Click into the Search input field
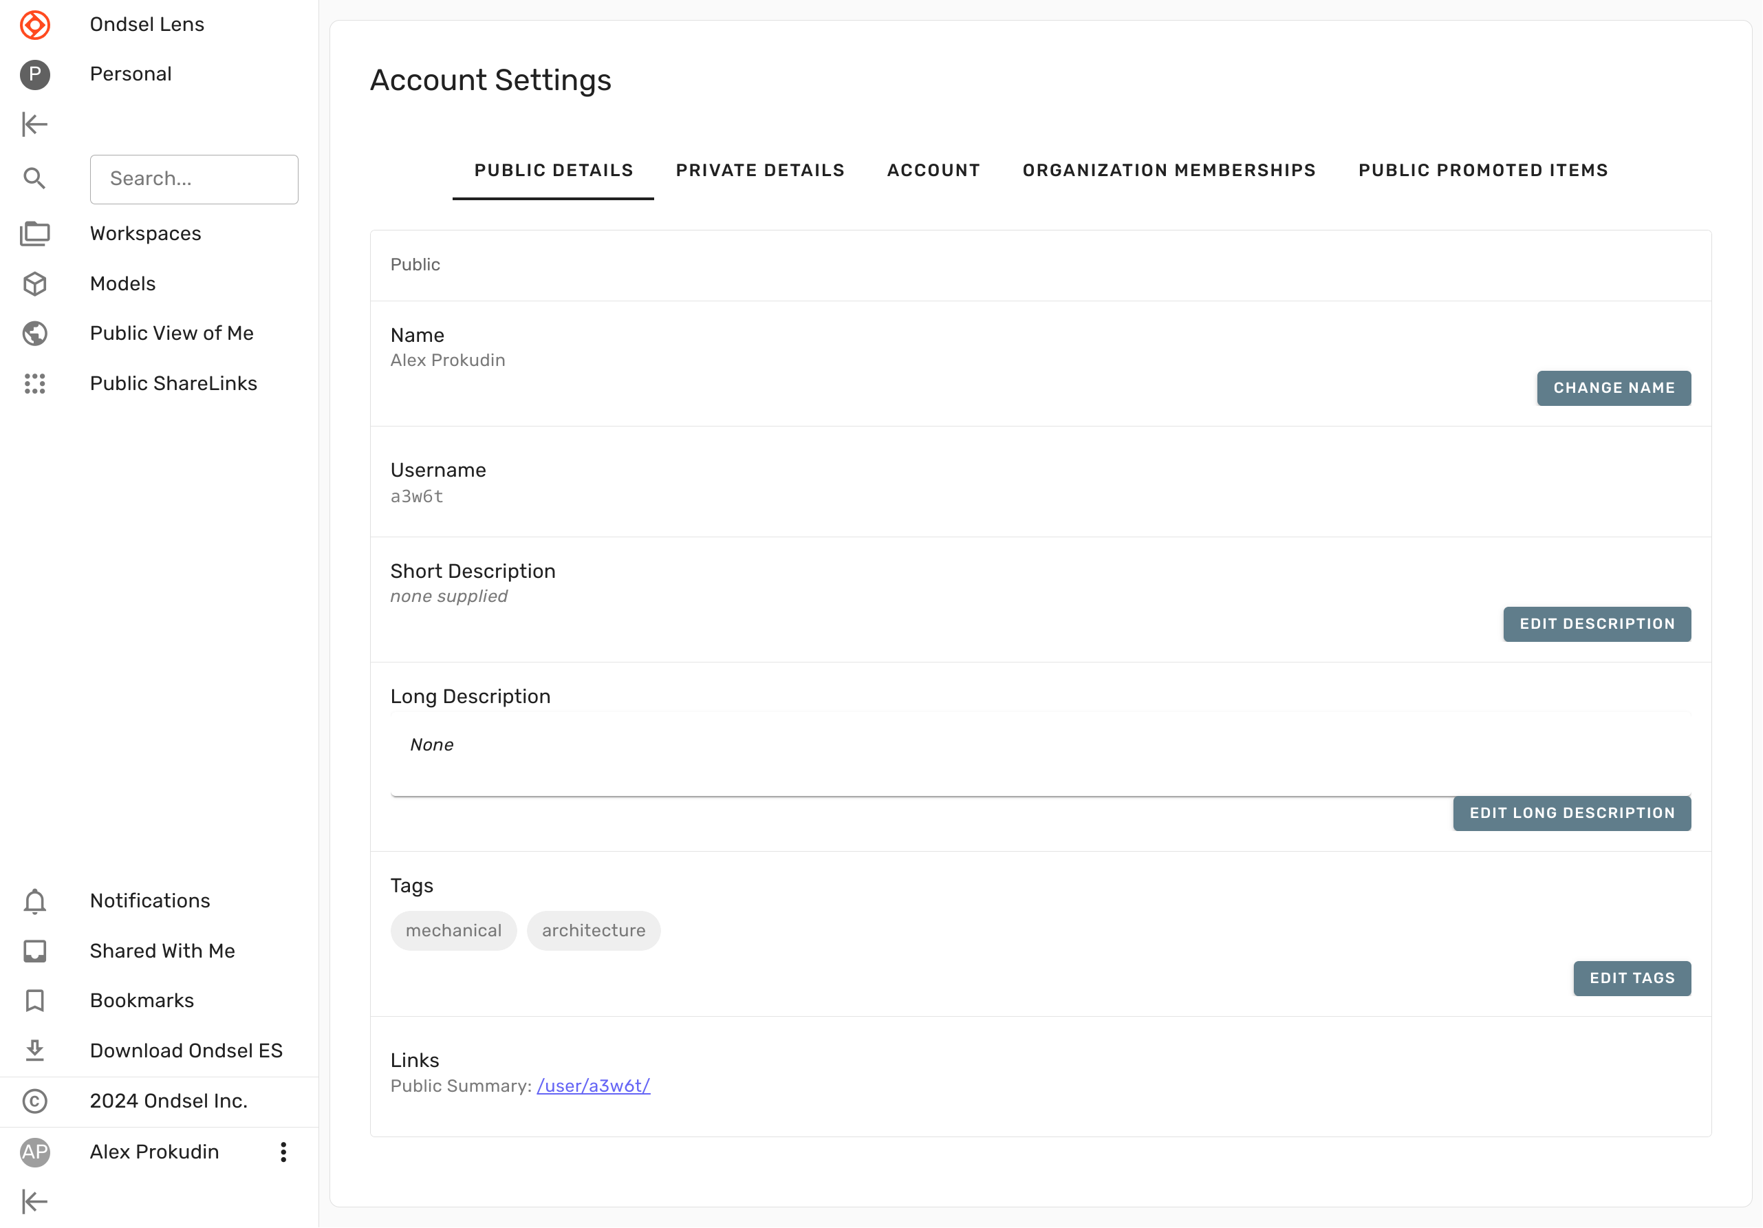This screenshot has width=1763, height=1228. [194, 179]
